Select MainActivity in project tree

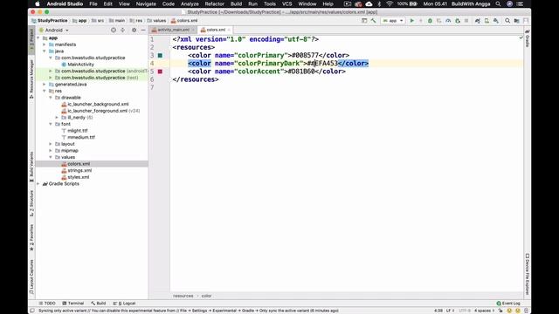[x=78, y=65]
